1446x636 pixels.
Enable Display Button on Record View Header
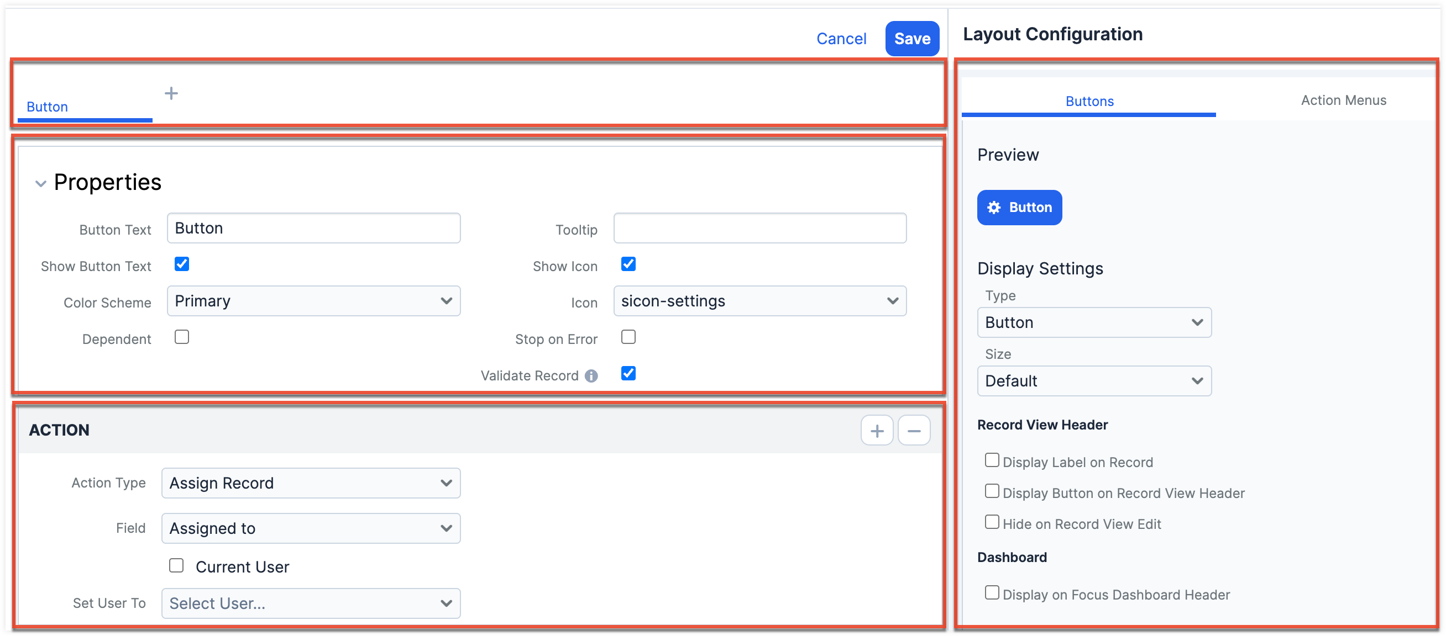click(x=992, y=491)
